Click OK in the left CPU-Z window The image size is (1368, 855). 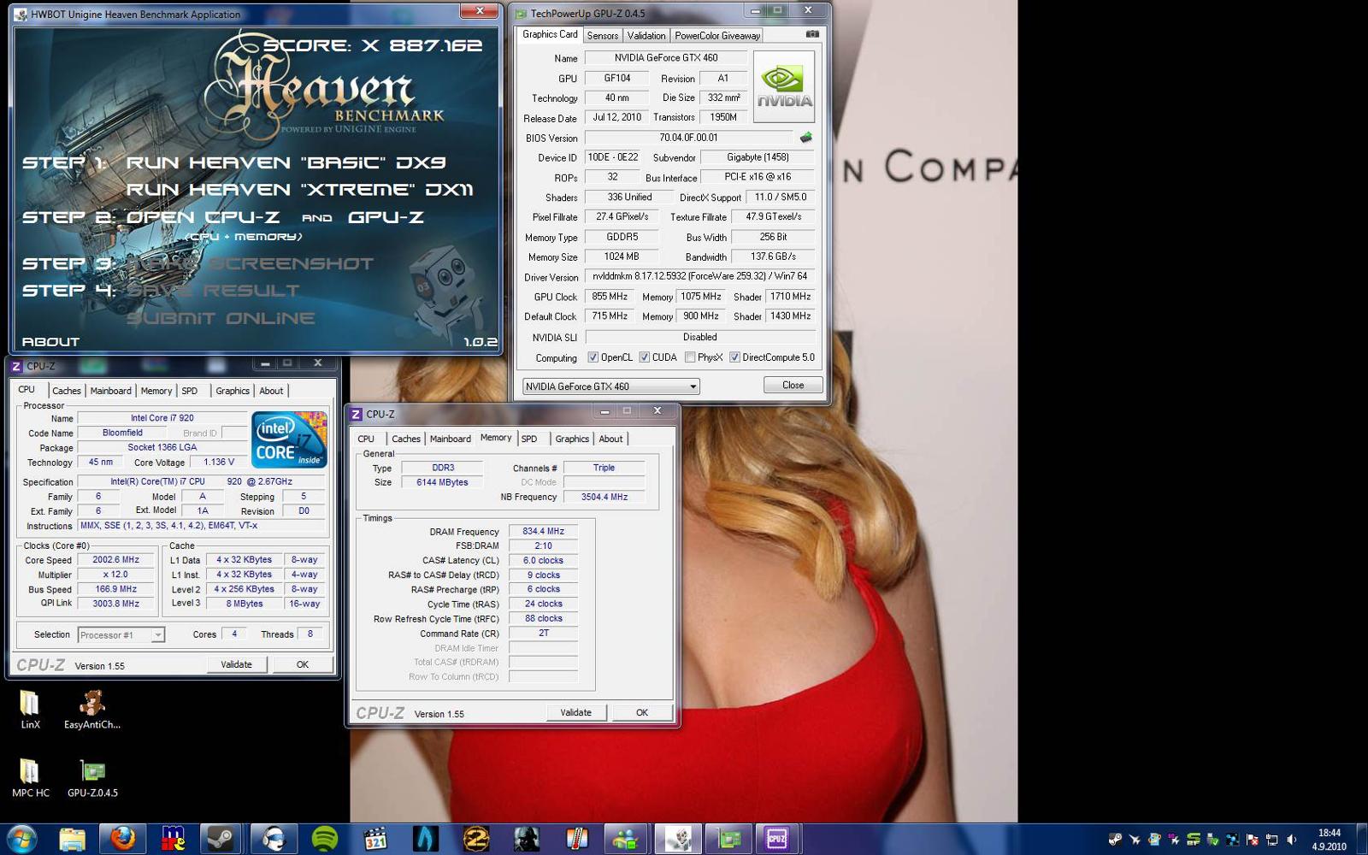[302, 664]
